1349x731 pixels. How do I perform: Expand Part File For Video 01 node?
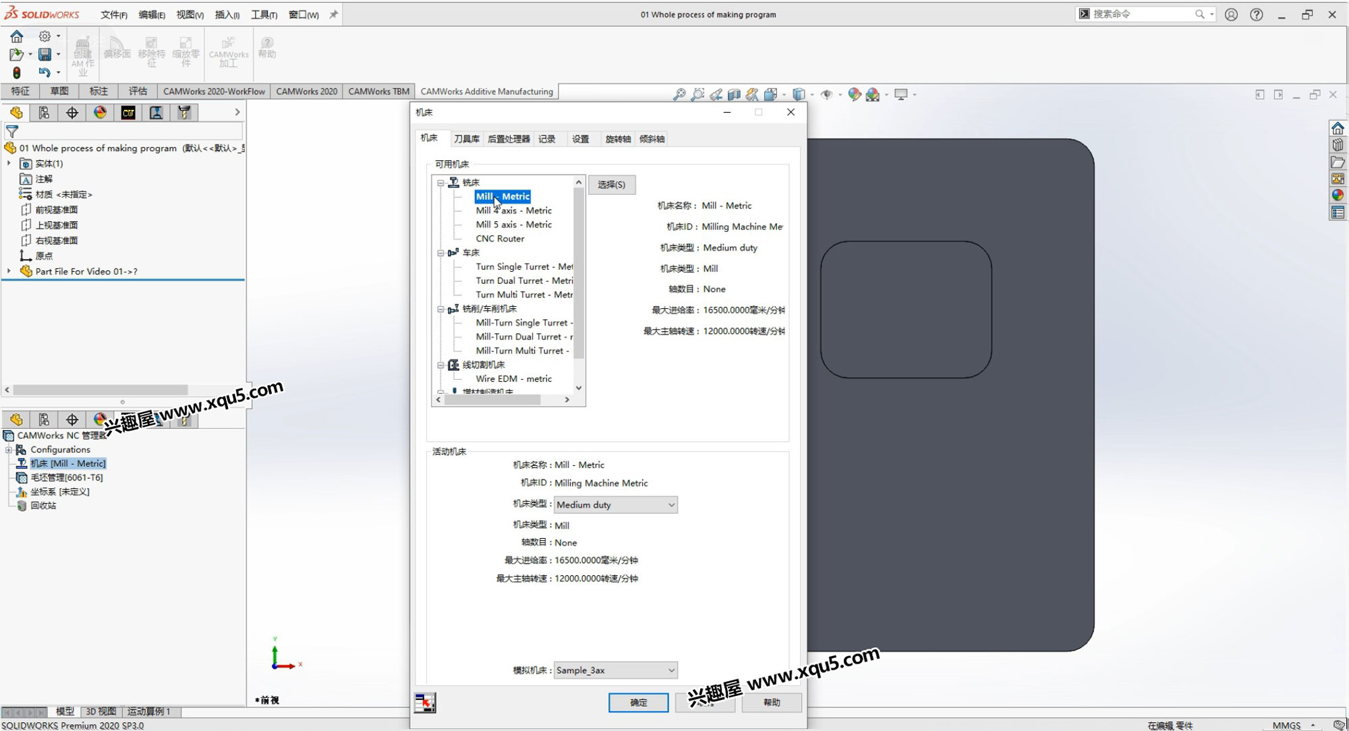[x=9, y=271]
